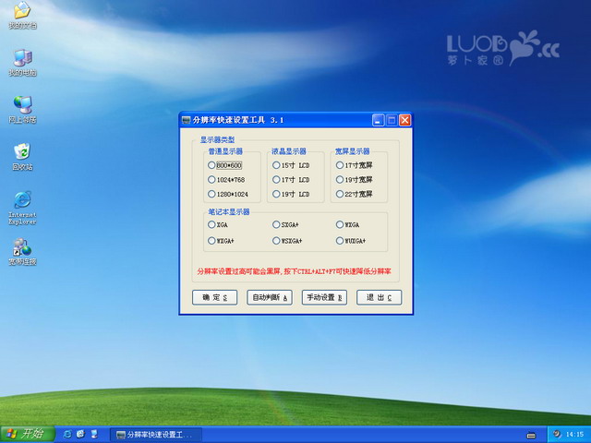The width and height of the screenshot is (591, 443).
Task: Choose the WXGA+ notebook option
Action: [x=221, y=240]
